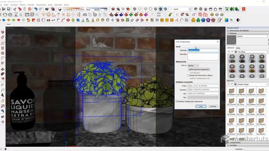
Task: Select the Eraser tool in left toolbar
Action: [3, 37]
